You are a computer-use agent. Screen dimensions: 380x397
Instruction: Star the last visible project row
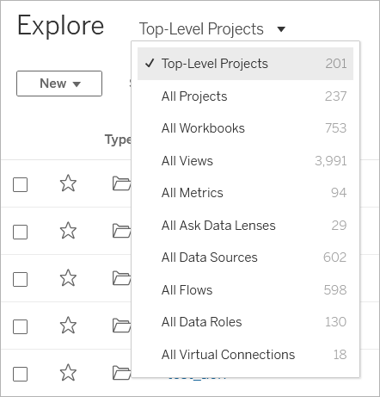click(68, 373)
